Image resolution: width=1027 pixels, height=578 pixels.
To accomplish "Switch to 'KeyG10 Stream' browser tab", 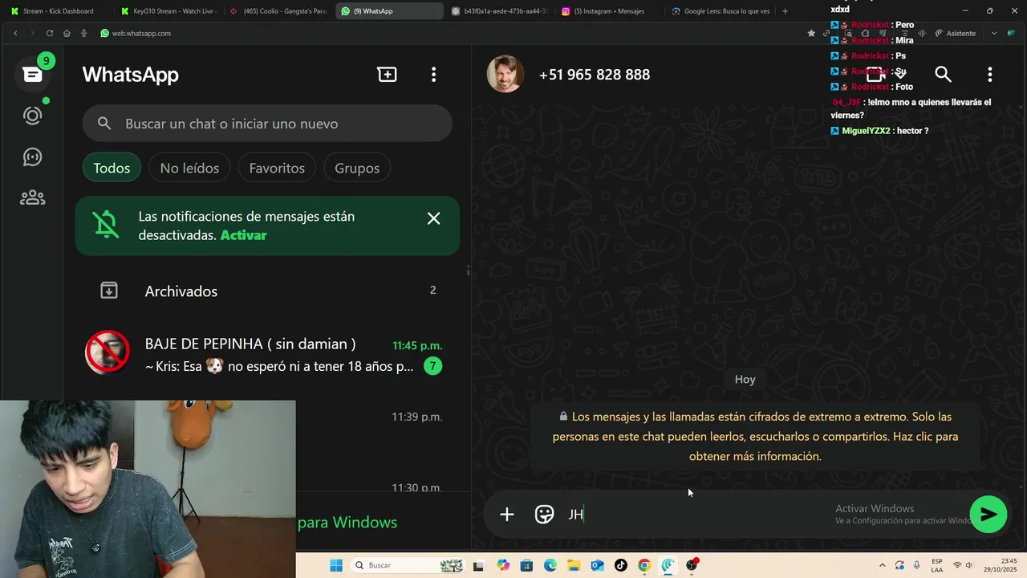I will 168,11.
